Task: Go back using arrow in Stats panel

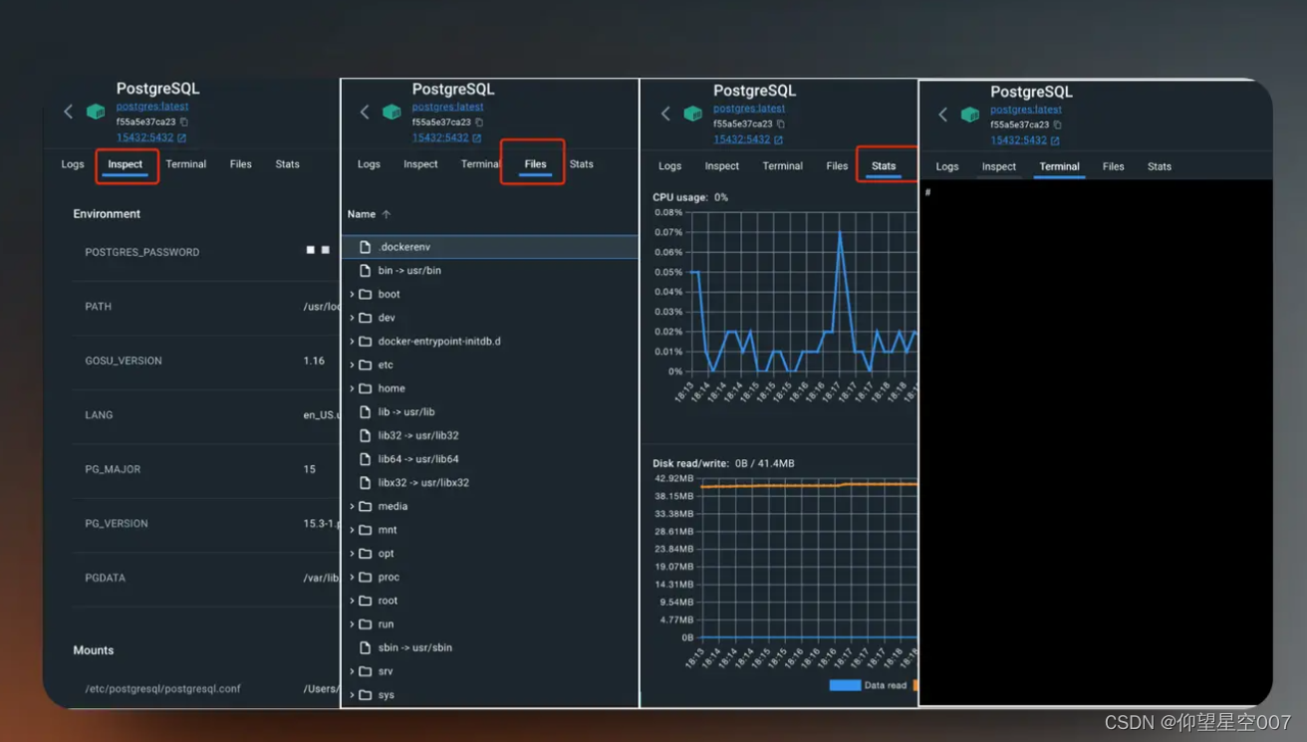Action: click(x=665, y=114)
